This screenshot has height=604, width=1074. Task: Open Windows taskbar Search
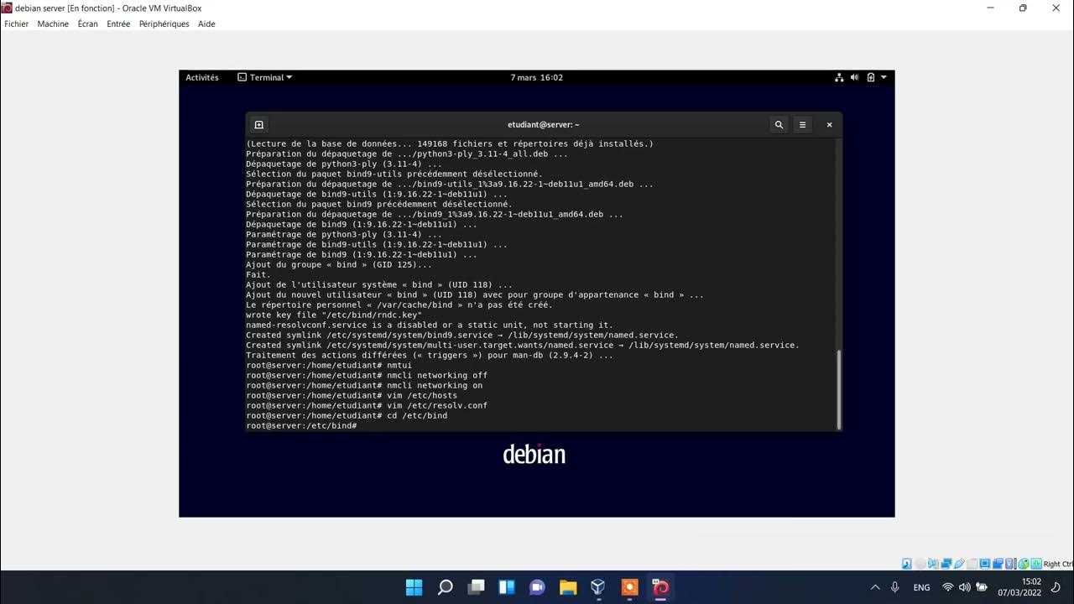[446, 587]
